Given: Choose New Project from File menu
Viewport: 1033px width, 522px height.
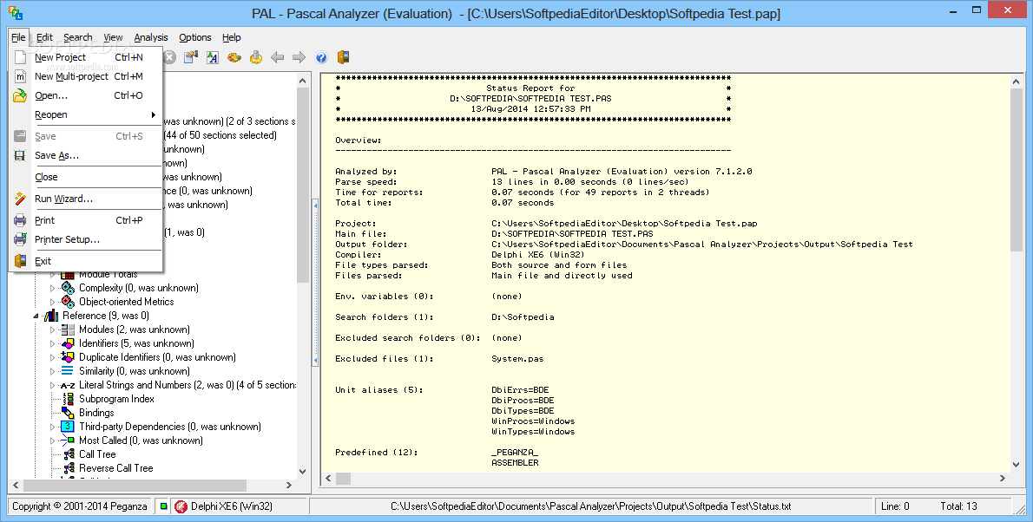Looking at the screenshot, I should click(86, 57).
